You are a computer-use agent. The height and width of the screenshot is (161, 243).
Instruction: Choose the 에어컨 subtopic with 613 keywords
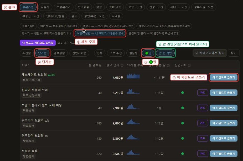pyautogui.click(x=59, y=26)
